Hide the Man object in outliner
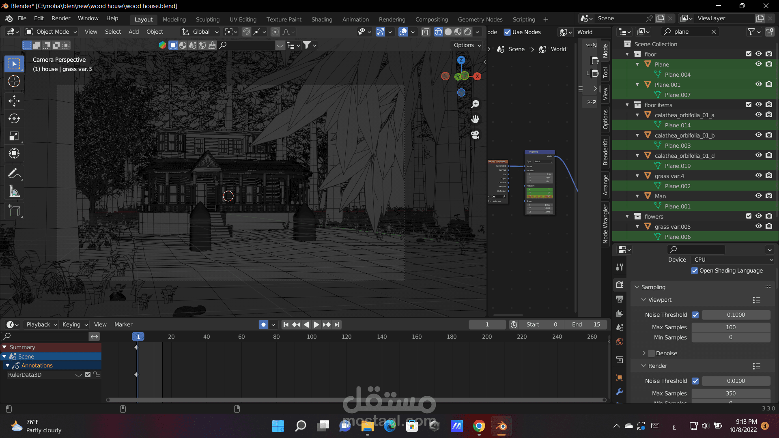 pyautogui.click(x=758, y=196)
